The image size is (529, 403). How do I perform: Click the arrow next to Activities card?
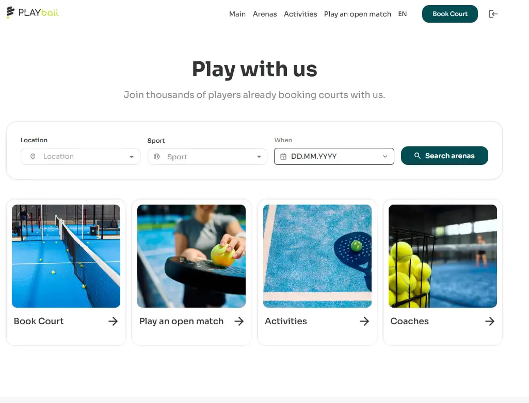coord(364,321)
